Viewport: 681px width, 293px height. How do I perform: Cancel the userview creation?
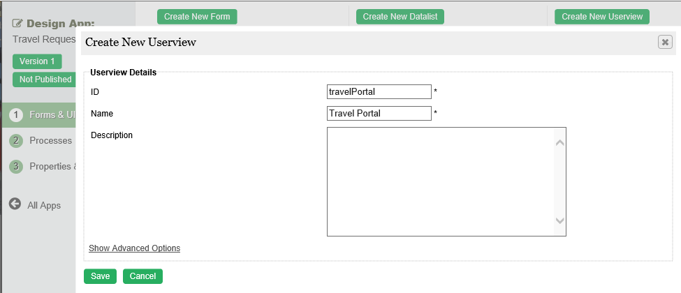142,276
